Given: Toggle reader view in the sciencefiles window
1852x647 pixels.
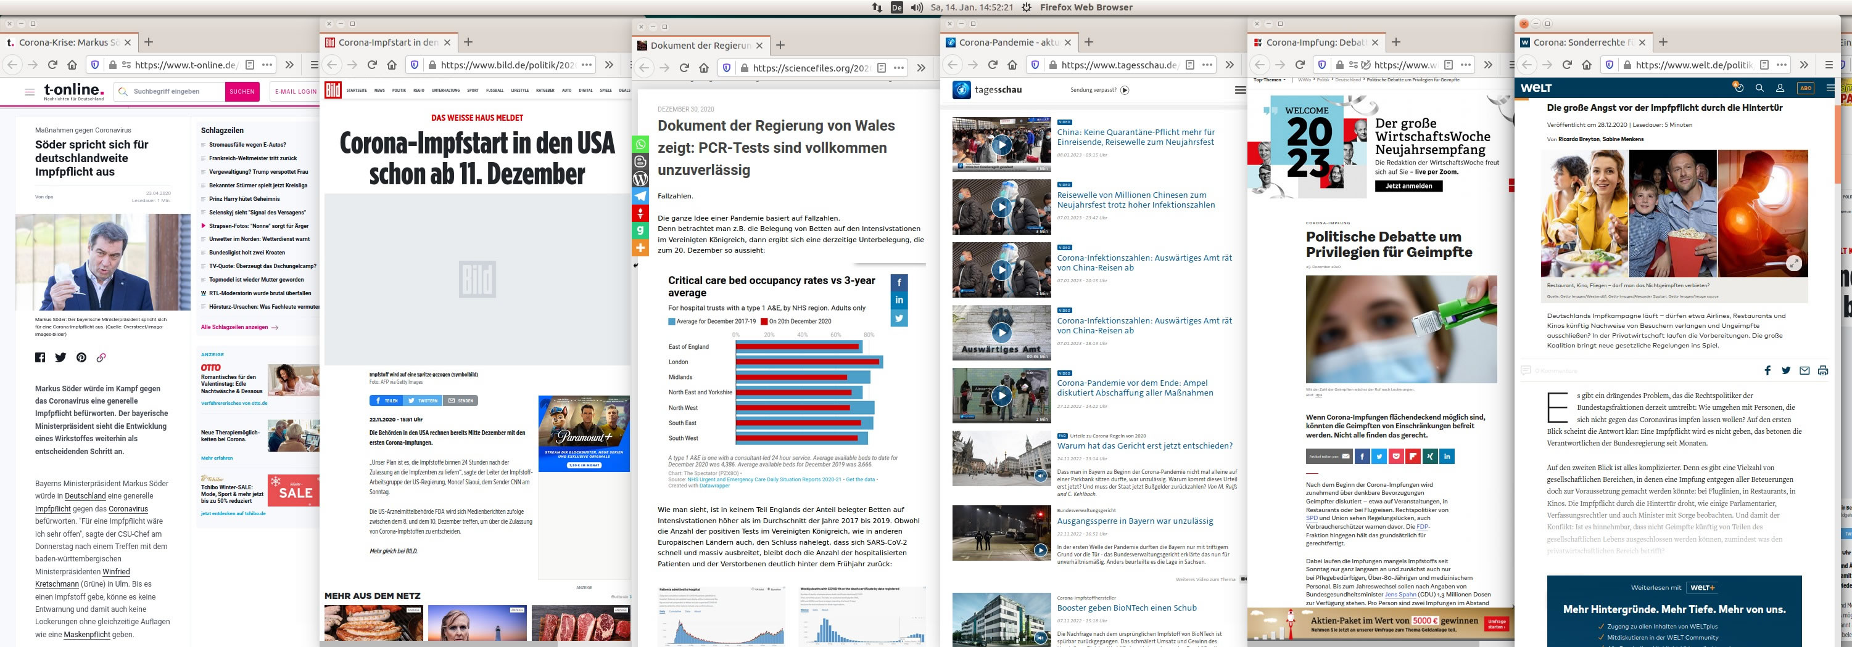Looking at the screenshot, I should (x=882, y=68).
